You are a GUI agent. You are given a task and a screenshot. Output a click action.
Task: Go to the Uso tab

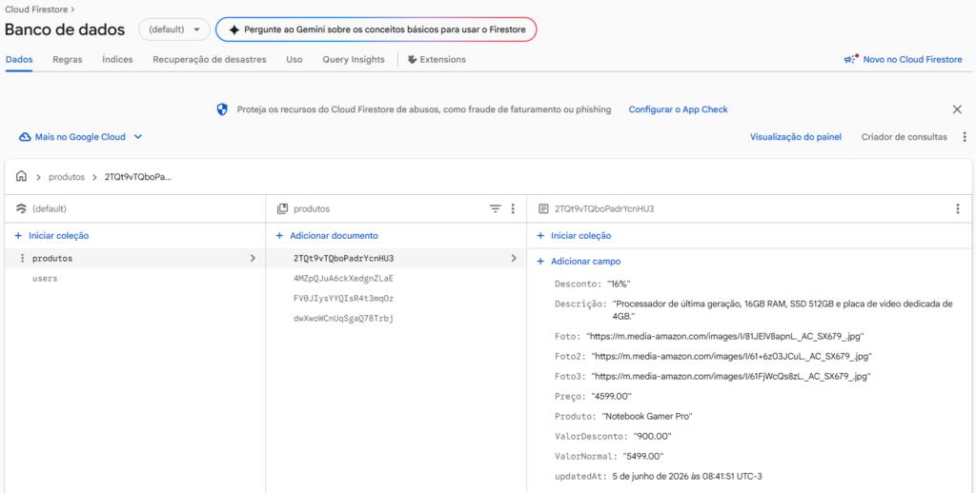[295, 60]
